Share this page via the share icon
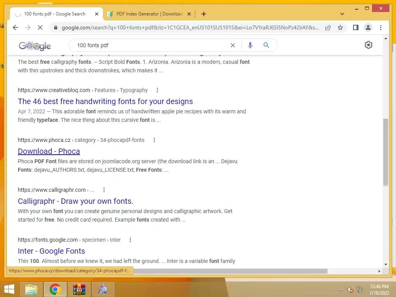This screenshot has height=297, width=396. [328, 27]
